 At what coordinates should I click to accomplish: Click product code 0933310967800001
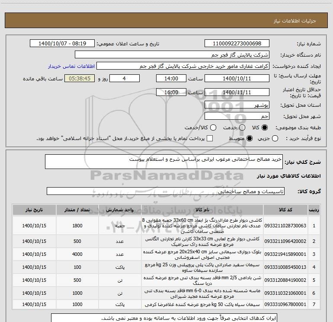(x=285, y=304)
